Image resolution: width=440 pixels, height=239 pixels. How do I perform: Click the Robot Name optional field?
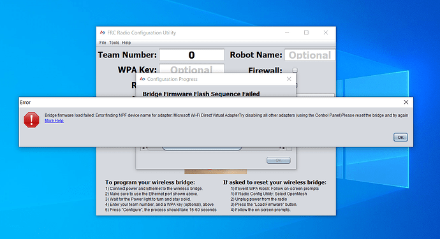point(310,55)
